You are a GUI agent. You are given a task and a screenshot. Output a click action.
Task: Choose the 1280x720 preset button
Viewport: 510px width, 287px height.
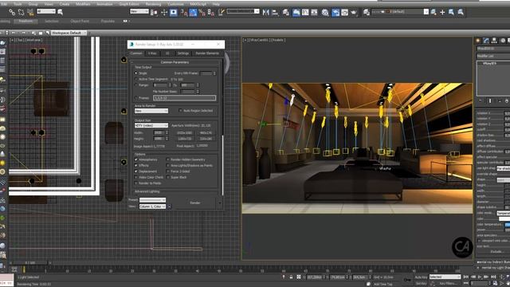coord(184,139)
